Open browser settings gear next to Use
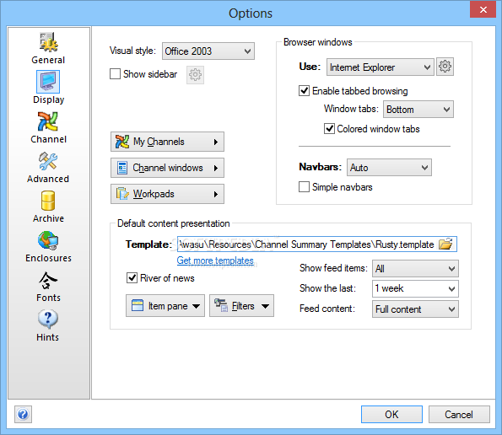The width and height of the screenshot is (502, 435). pyautogui.click(x=445, y=67)
